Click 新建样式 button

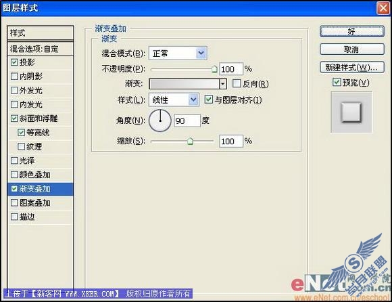point(352,67)
